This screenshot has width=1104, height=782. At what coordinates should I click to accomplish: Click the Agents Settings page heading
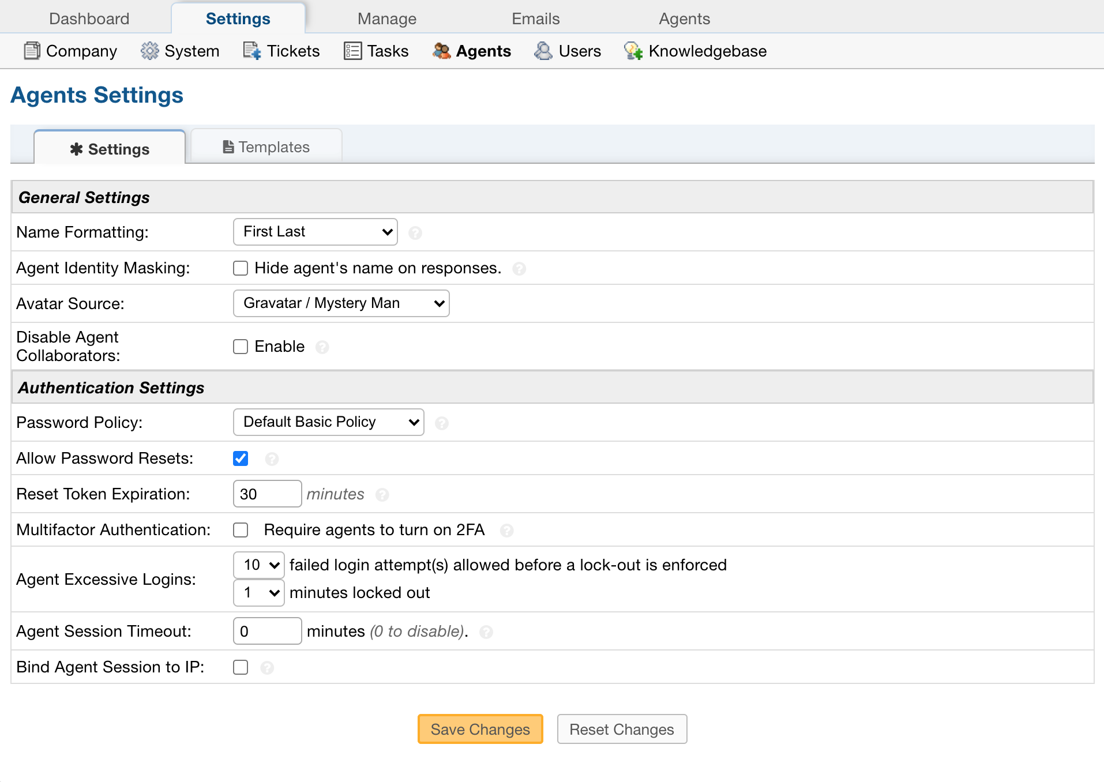[97, 95]
